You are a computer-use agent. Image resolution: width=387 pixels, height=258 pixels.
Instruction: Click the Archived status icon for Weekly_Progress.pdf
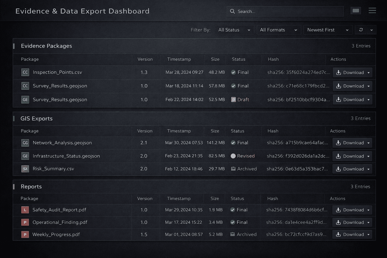233,234
